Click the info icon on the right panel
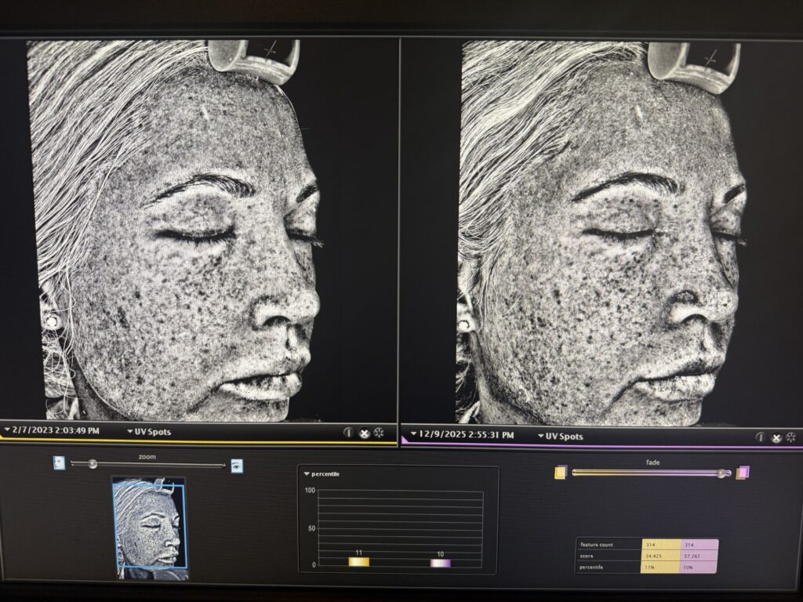 pyautogui.click(x=760, y=437)
